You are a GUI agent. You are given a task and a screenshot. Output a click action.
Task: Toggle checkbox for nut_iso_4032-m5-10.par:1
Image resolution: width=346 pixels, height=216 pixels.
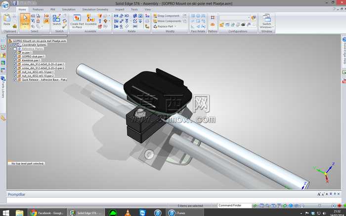(x=15, y=72)
